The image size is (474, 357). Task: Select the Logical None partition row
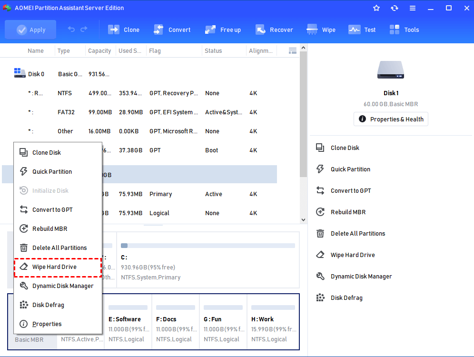pos(189,213)
